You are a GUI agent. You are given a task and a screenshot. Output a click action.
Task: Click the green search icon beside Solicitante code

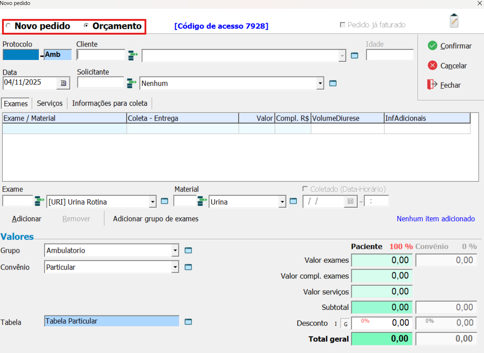coord(132,83)
